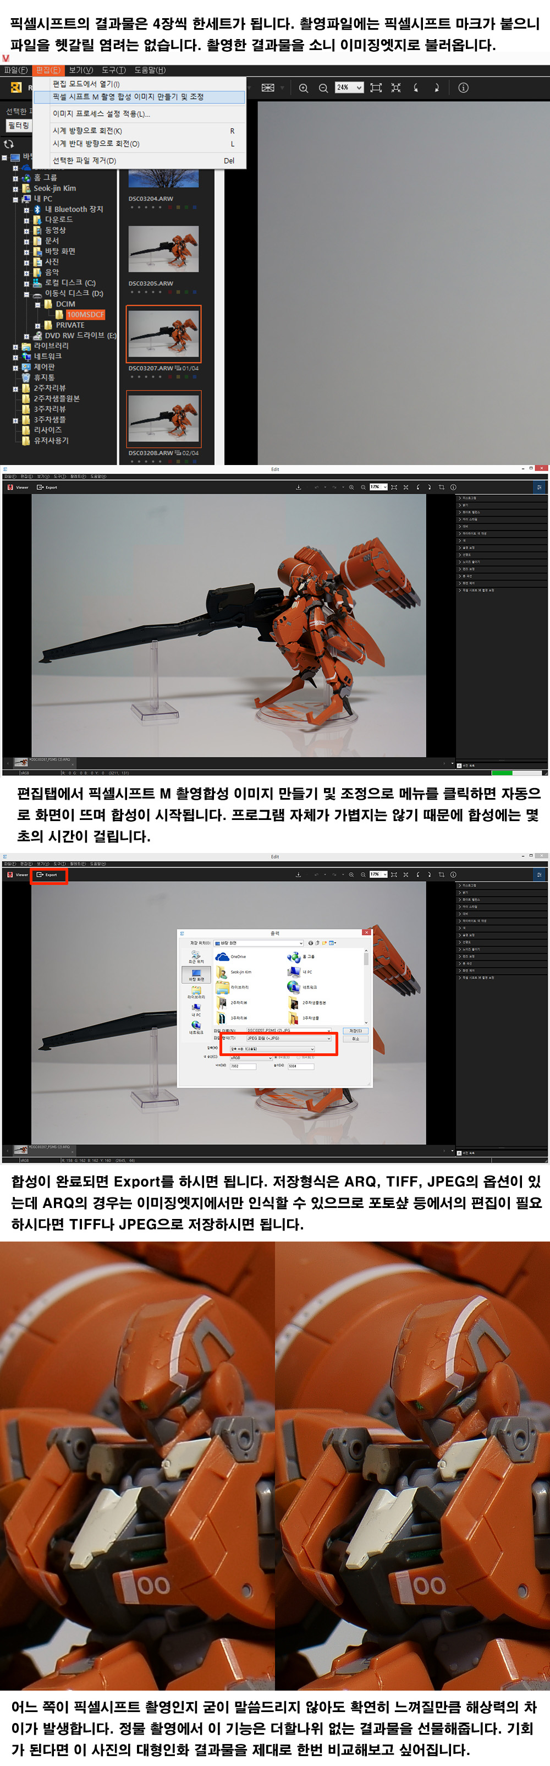Click the Viewer icon in the first Edit window
The width and height of the screenshot is (550, 1766).
click(x=18, y=488)
